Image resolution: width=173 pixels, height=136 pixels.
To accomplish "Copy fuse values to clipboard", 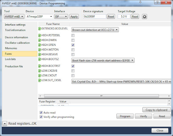I will click(x=157, y=110).
